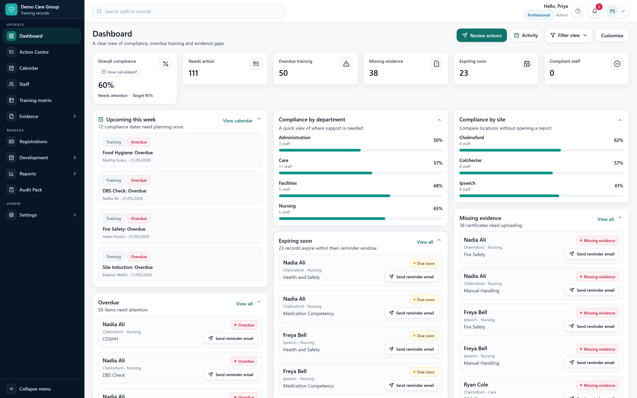The image size is (637, 398).
Task: Collapse the Upcoming this week panel
Action: click(259, 119)
